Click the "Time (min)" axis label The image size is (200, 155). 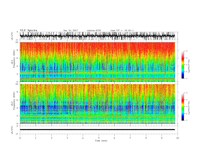[x=101, y=141]
